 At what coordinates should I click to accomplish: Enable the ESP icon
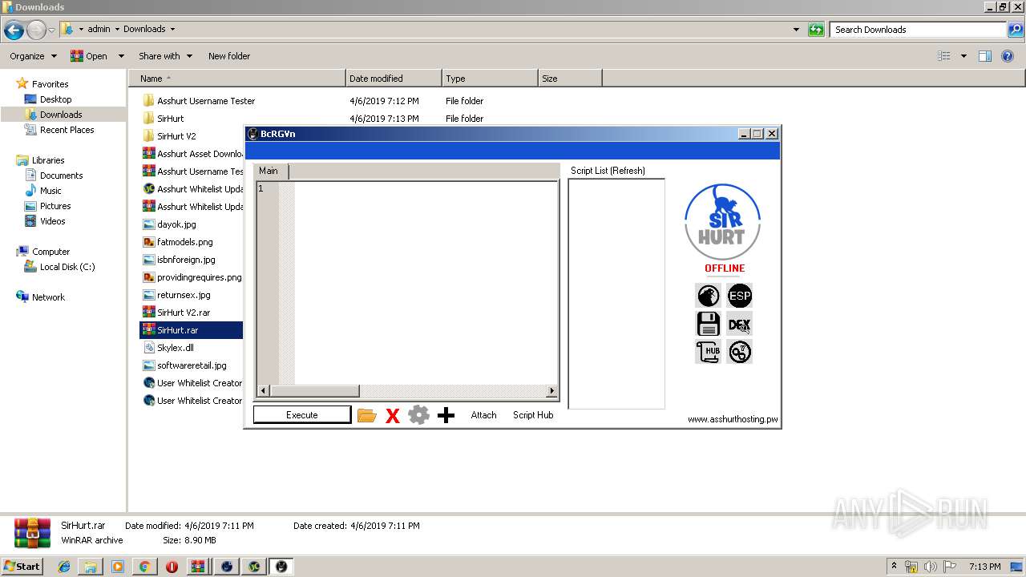739,296
